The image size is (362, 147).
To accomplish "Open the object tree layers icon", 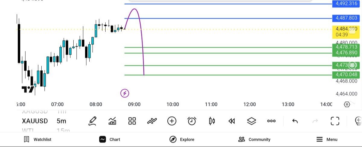I will pos(252,121).
